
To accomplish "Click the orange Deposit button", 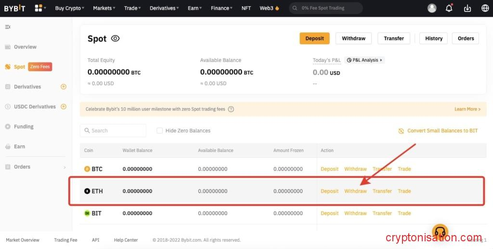I will coord(314,38).
